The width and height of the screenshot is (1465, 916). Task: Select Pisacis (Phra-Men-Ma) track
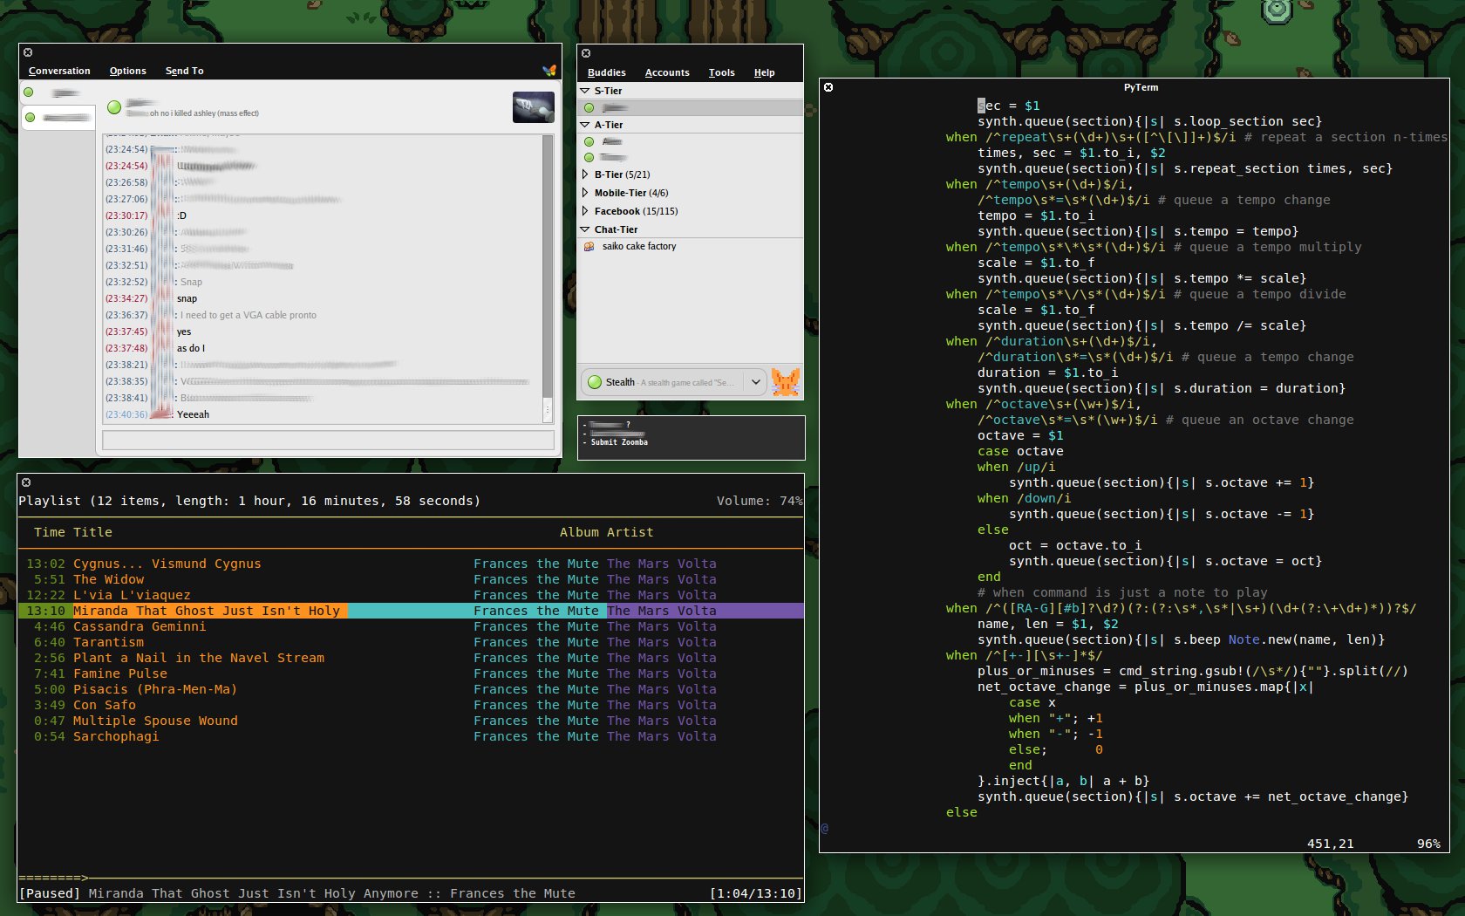tap(410, 690)
